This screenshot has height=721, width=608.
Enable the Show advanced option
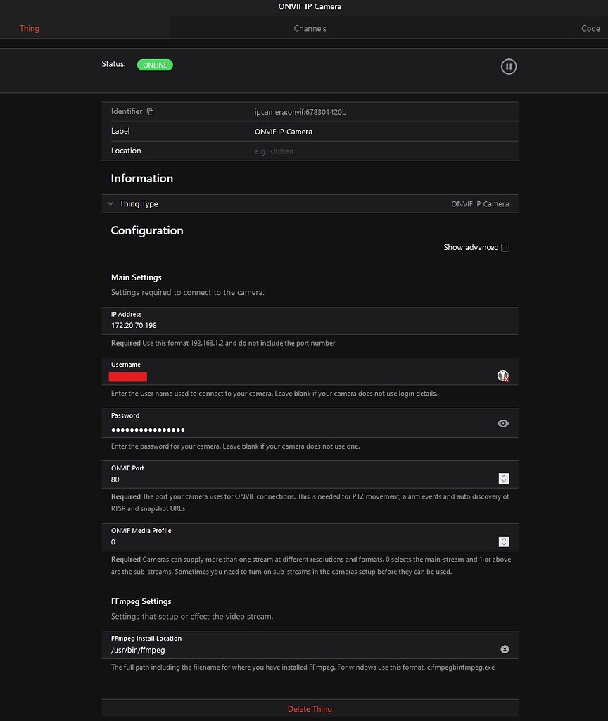click(x=505, y=247)
